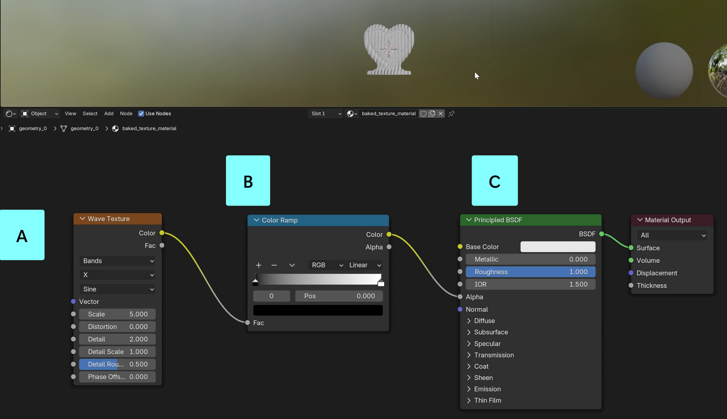Collapse the Wave Texture node
The height and width of the screenshot is (419, 727).
pyautogui.click(x=82, y=219)
